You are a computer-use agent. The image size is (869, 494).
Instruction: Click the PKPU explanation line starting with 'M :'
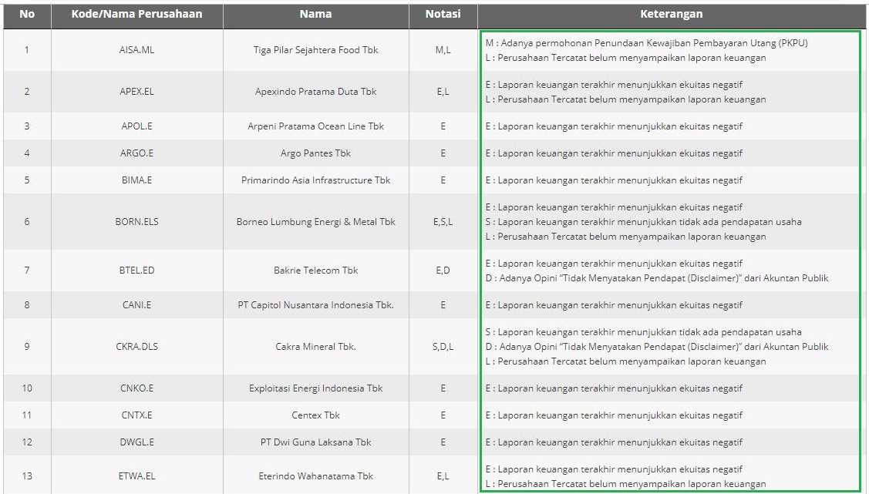[646, 42]
